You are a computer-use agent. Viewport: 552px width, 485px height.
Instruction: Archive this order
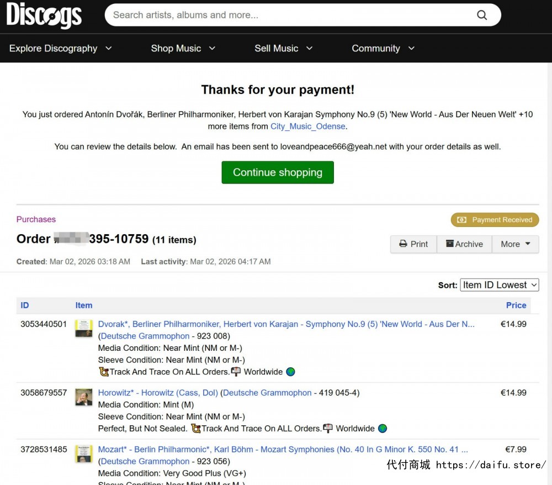464,244
